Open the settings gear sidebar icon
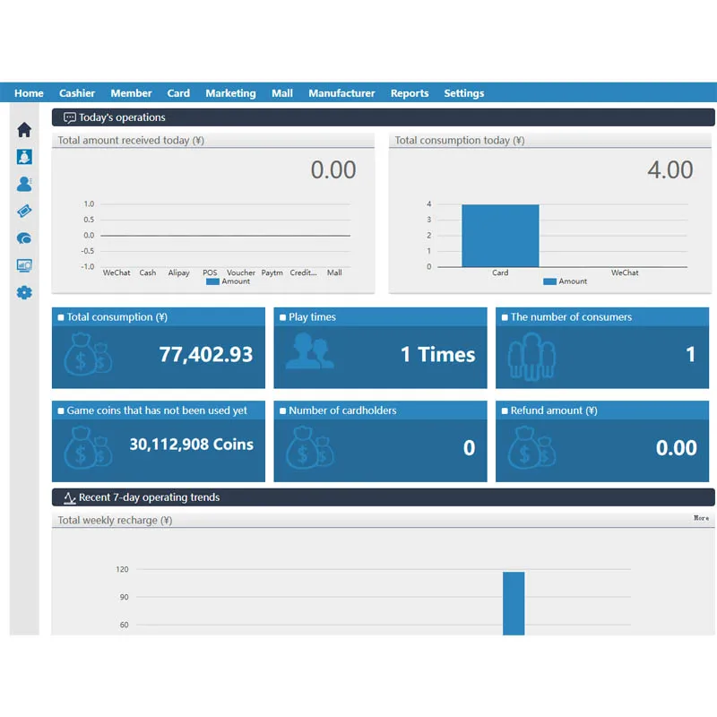The image size is (717, 717). pos(24,293)
